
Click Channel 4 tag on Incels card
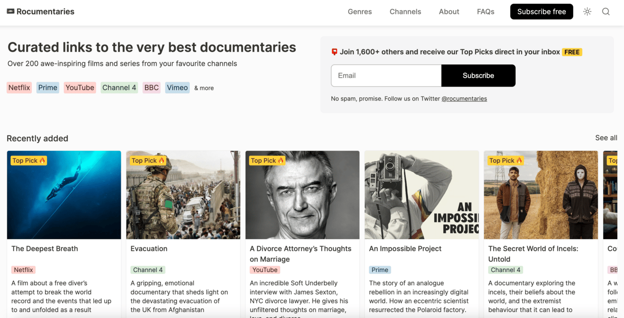[x=506, y=270]
